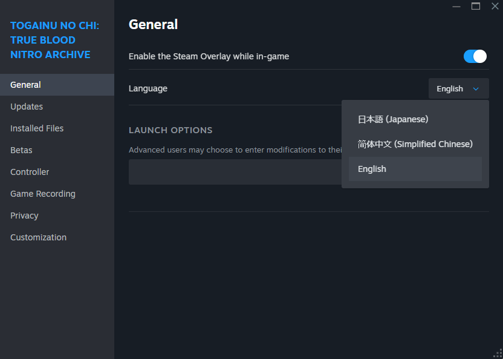Maximize the properties window
The width and height of the screenshot is (503, 359).
click(476, 6)
